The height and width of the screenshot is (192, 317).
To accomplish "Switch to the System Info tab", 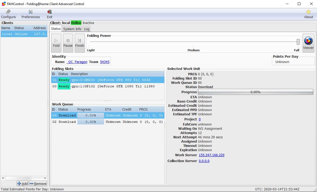I will (72, 29).
